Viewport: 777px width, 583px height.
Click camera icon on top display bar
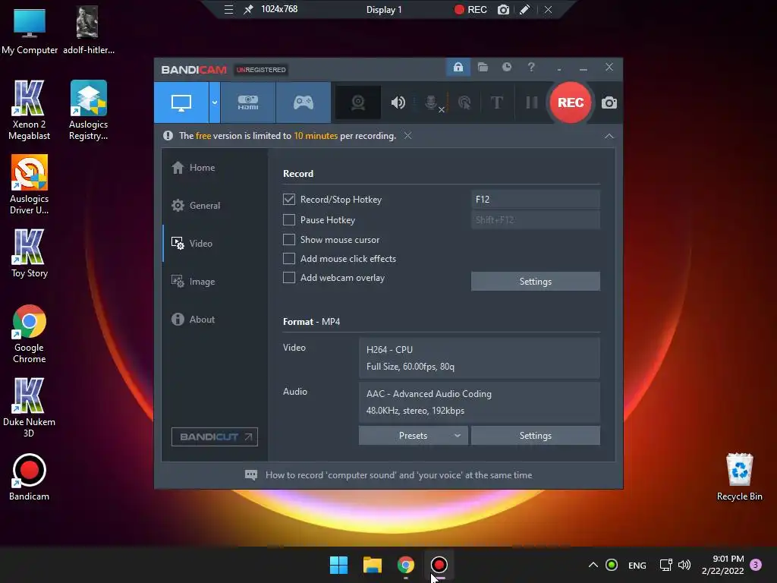(503, 9)
